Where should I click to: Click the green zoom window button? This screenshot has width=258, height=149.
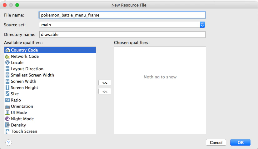pos(17,5)
